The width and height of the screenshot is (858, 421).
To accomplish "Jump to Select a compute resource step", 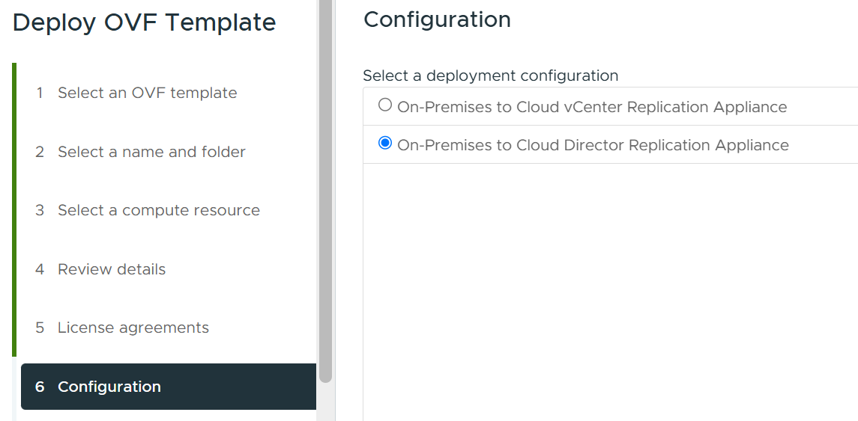I will point(159,210).
